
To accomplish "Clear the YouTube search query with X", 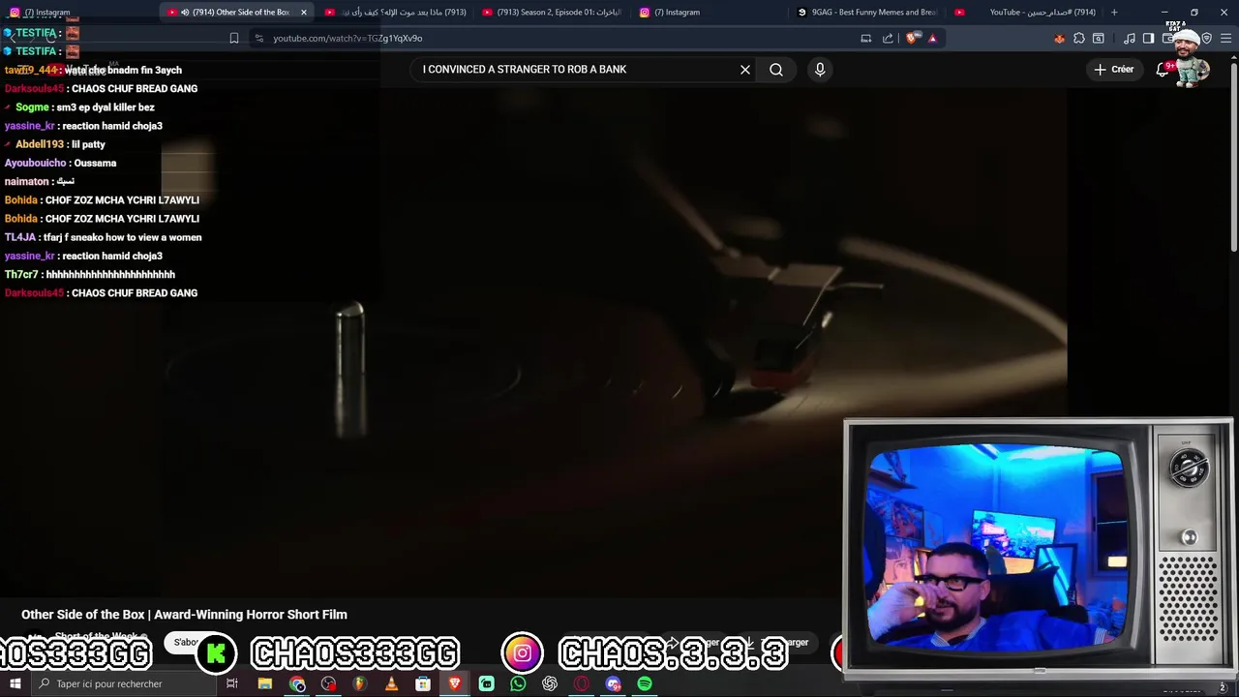I will (x=745, y=70).
